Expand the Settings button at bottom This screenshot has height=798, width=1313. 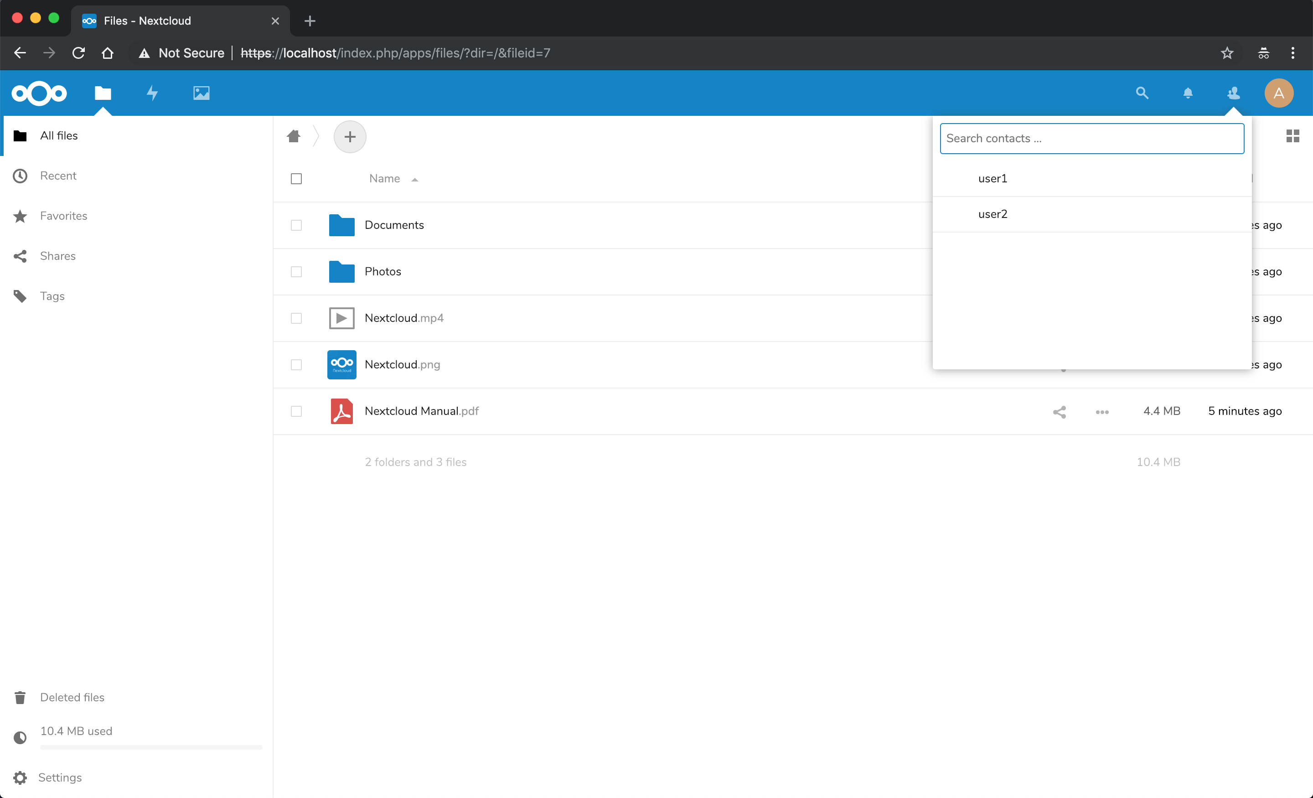60,777
